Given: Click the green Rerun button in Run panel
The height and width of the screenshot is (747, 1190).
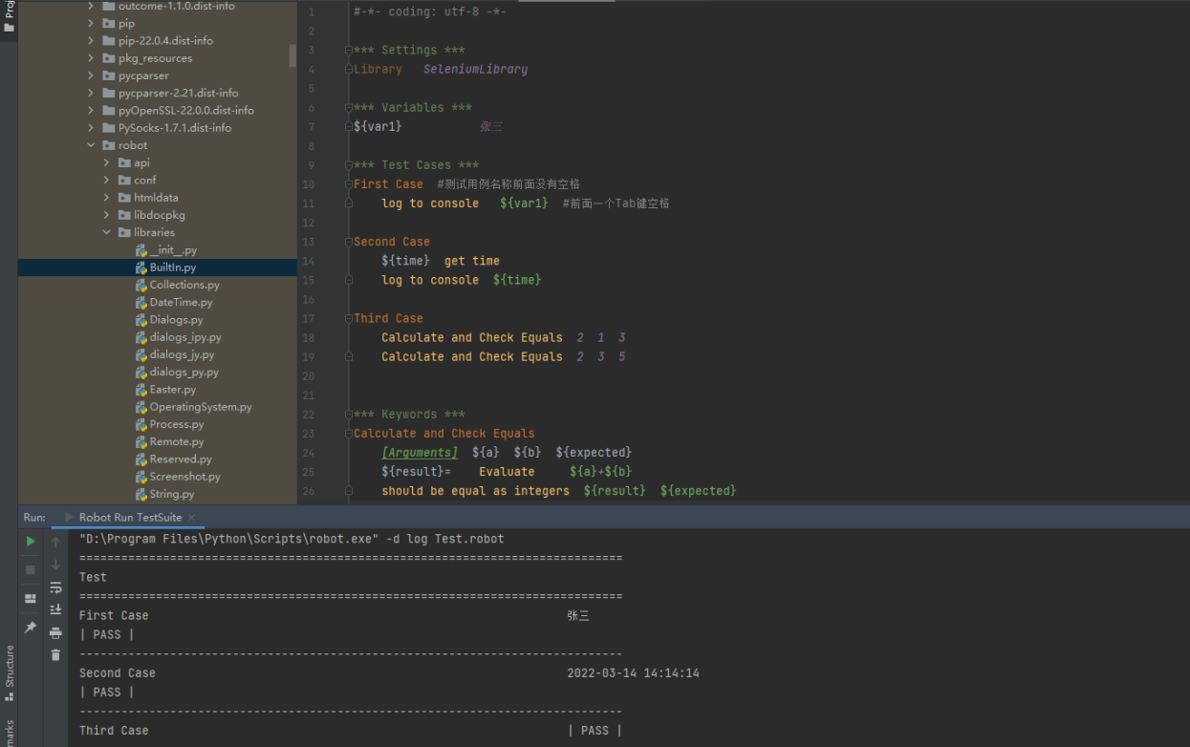Looking at the screenshot, I should coord(31,541).
